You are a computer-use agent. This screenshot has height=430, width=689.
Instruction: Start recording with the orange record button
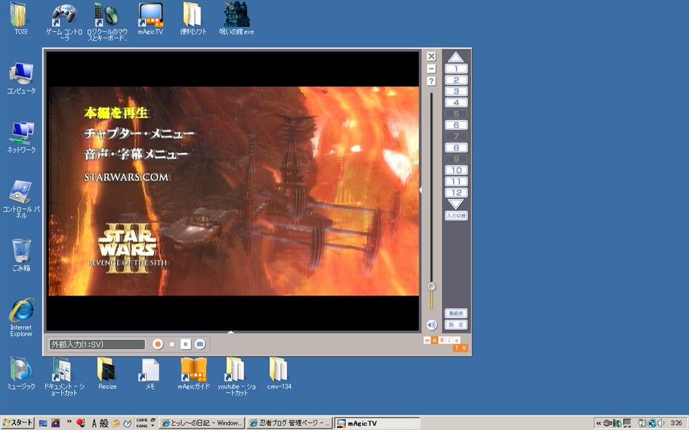tap(157, 345)
